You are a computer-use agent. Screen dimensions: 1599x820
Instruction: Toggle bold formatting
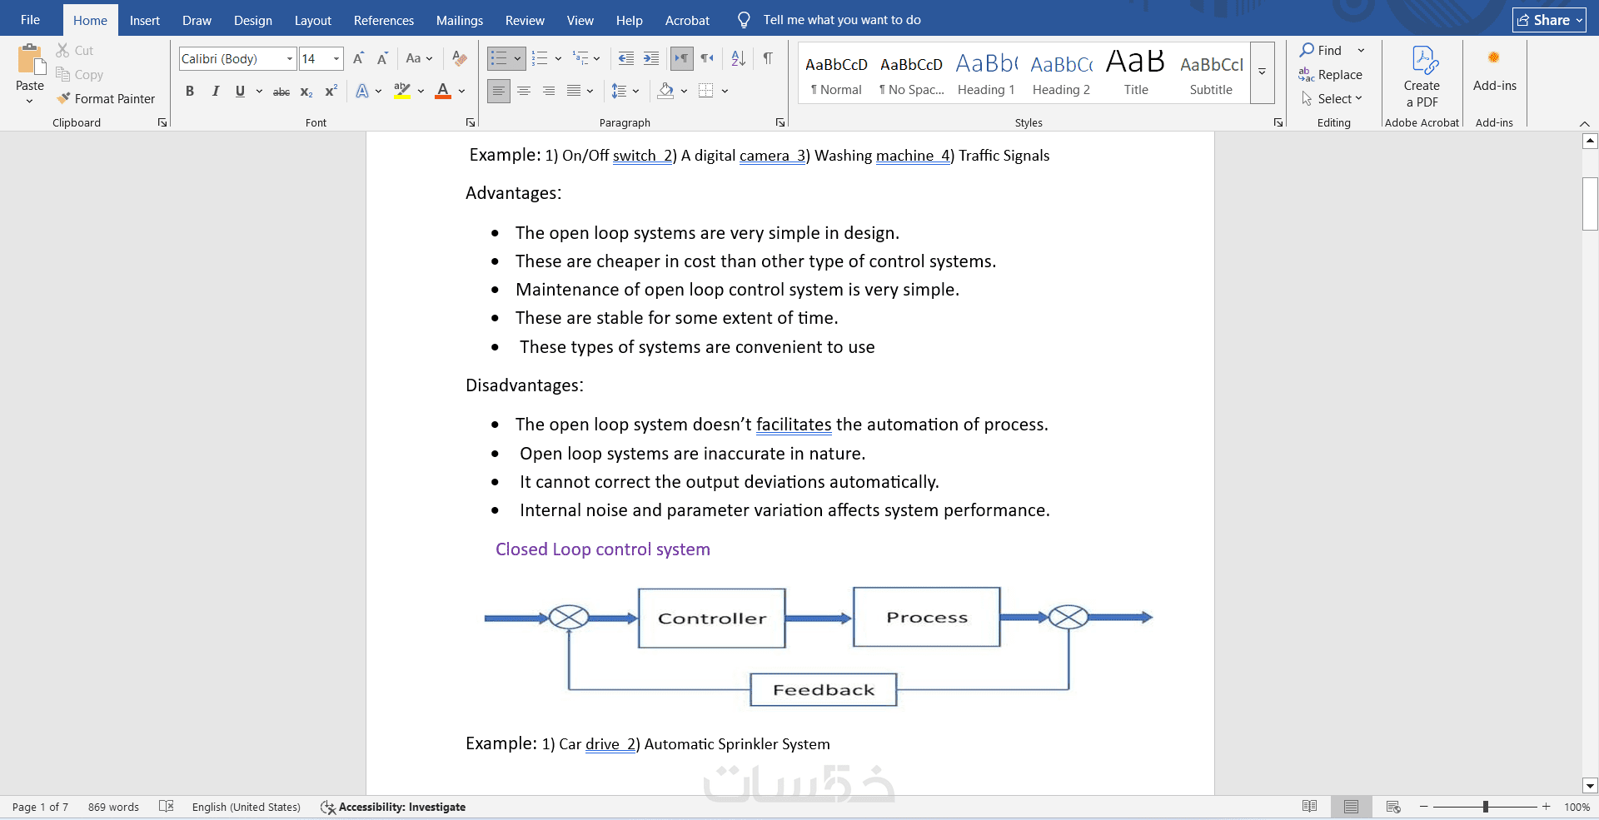point(190,91)
